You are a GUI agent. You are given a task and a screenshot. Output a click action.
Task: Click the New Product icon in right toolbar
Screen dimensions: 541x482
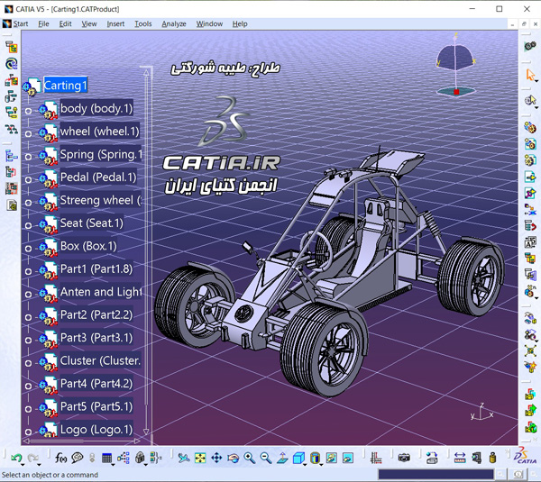tap(530, 142)
